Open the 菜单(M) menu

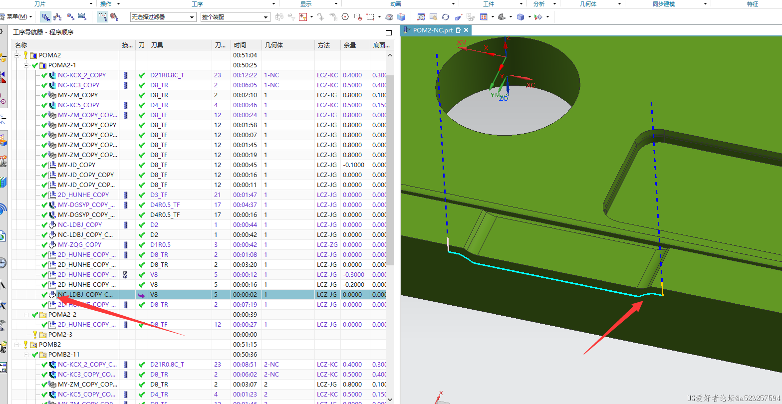[x=18, y=17]
